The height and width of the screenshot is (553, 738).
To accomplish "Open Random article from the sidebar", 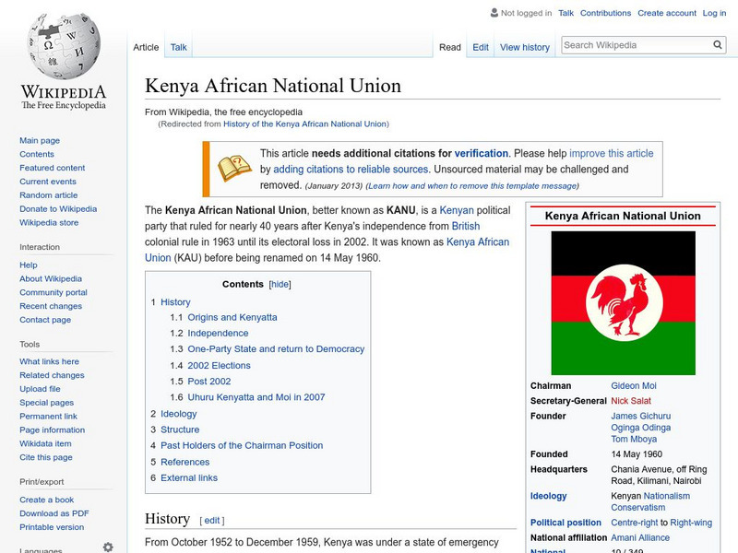I will tap(49, 195).
